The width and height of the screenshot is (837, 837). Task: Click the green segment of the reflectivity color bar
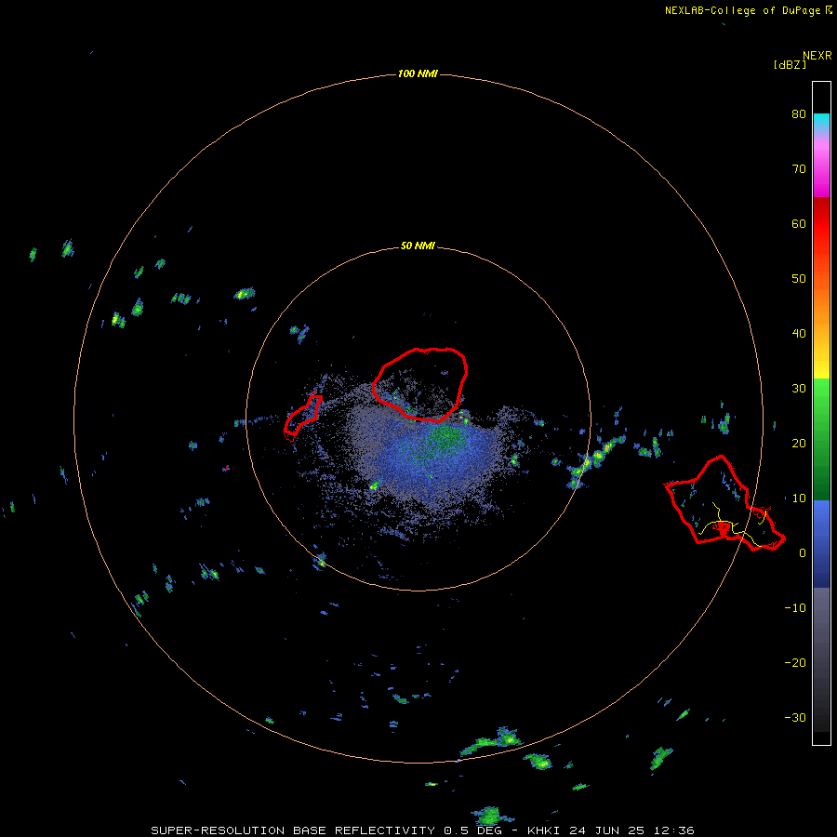[821, 439]
